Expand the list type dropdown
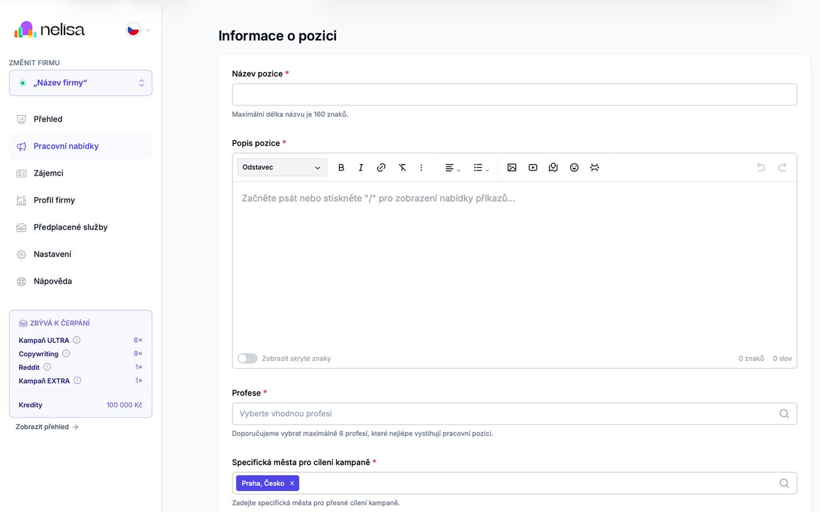Image resolution: width=820 pixels, height=512 pixels. (x=481, y=168)
